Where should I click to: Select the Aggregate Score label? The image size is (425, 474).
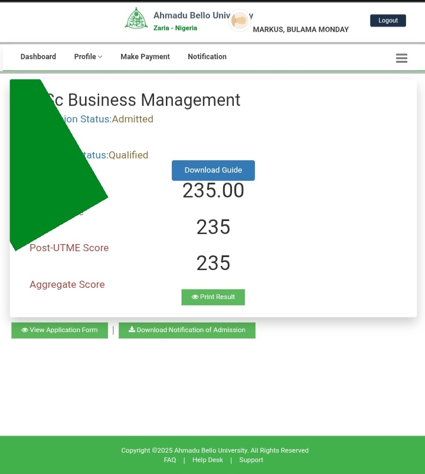click(67, 285)
